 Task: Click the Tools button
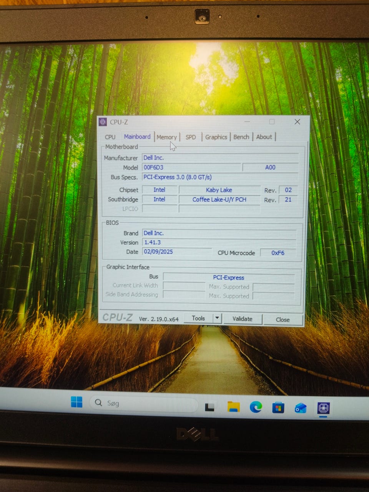pyautogui.click(x=198, y=318)
